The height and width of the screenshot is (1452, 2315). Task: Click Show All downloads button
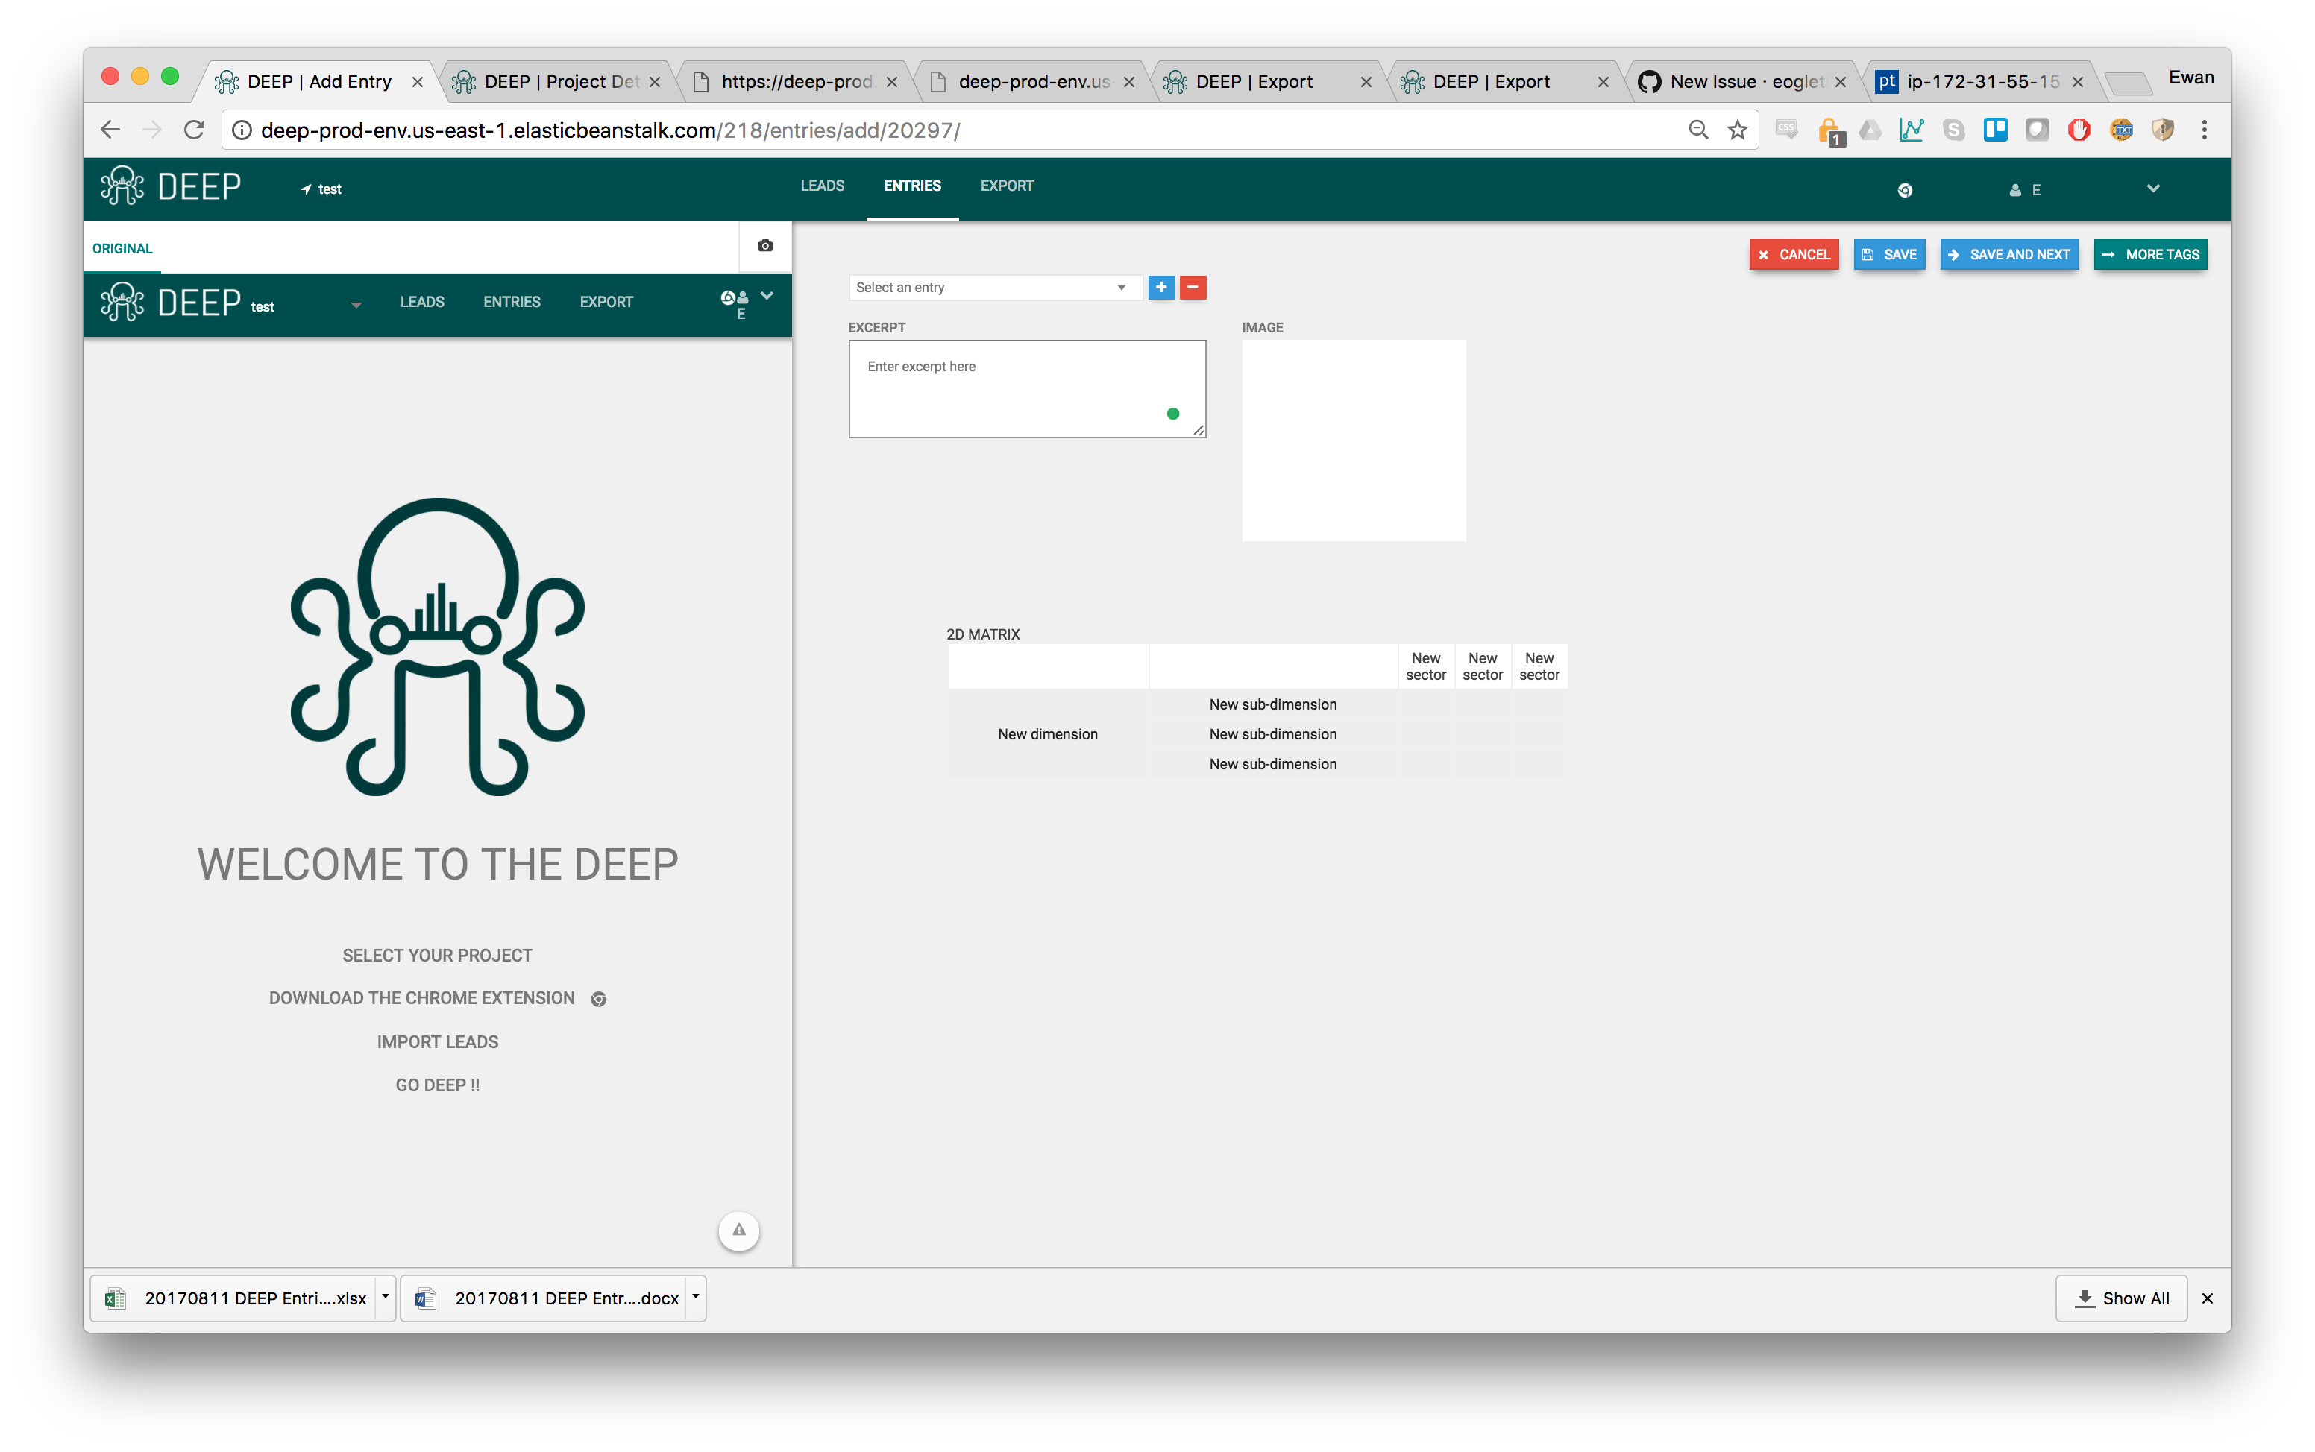click(x=2120, y=1298)
